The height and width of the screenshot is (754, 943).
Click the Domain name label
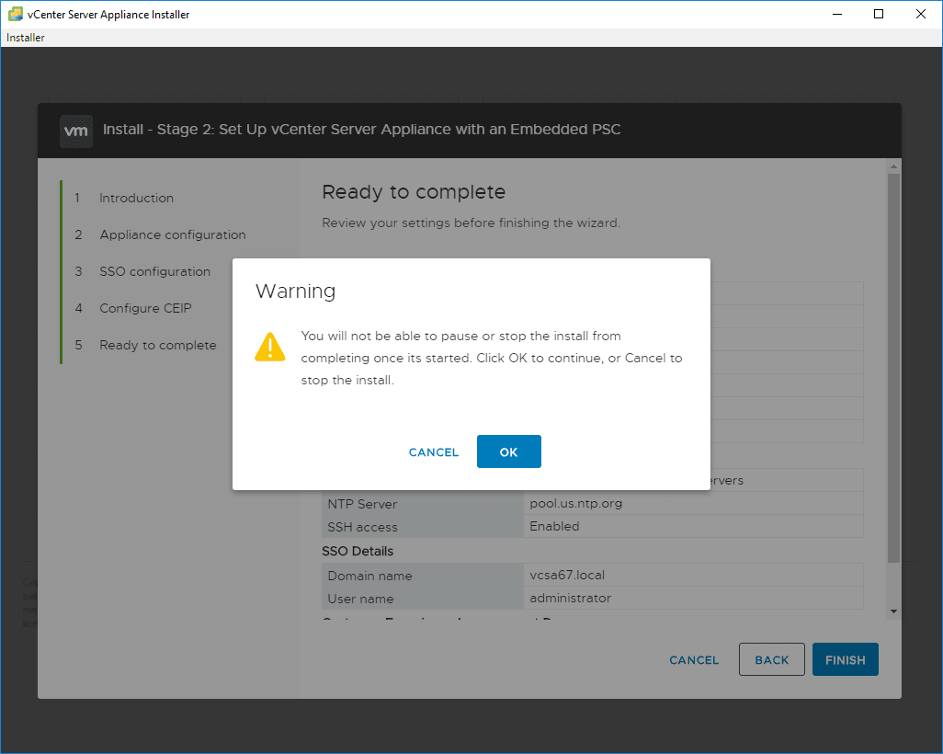tap(369, 576)
